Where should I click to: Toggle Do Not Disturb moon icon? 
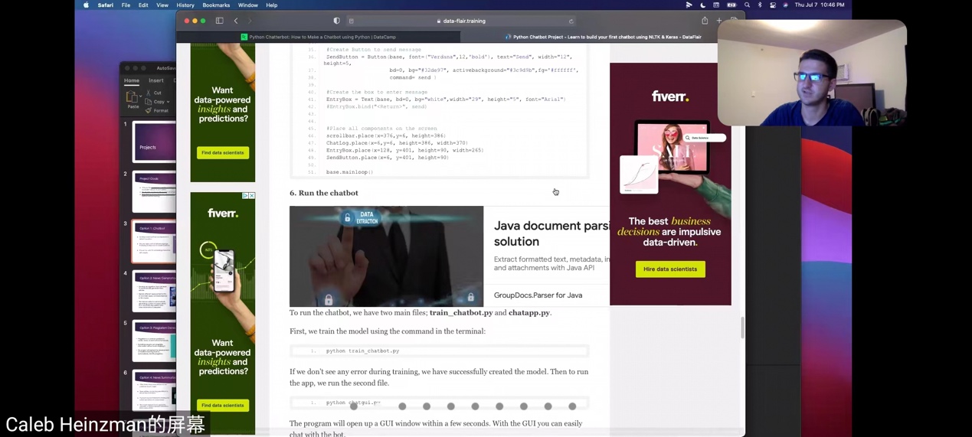(703, 5)
